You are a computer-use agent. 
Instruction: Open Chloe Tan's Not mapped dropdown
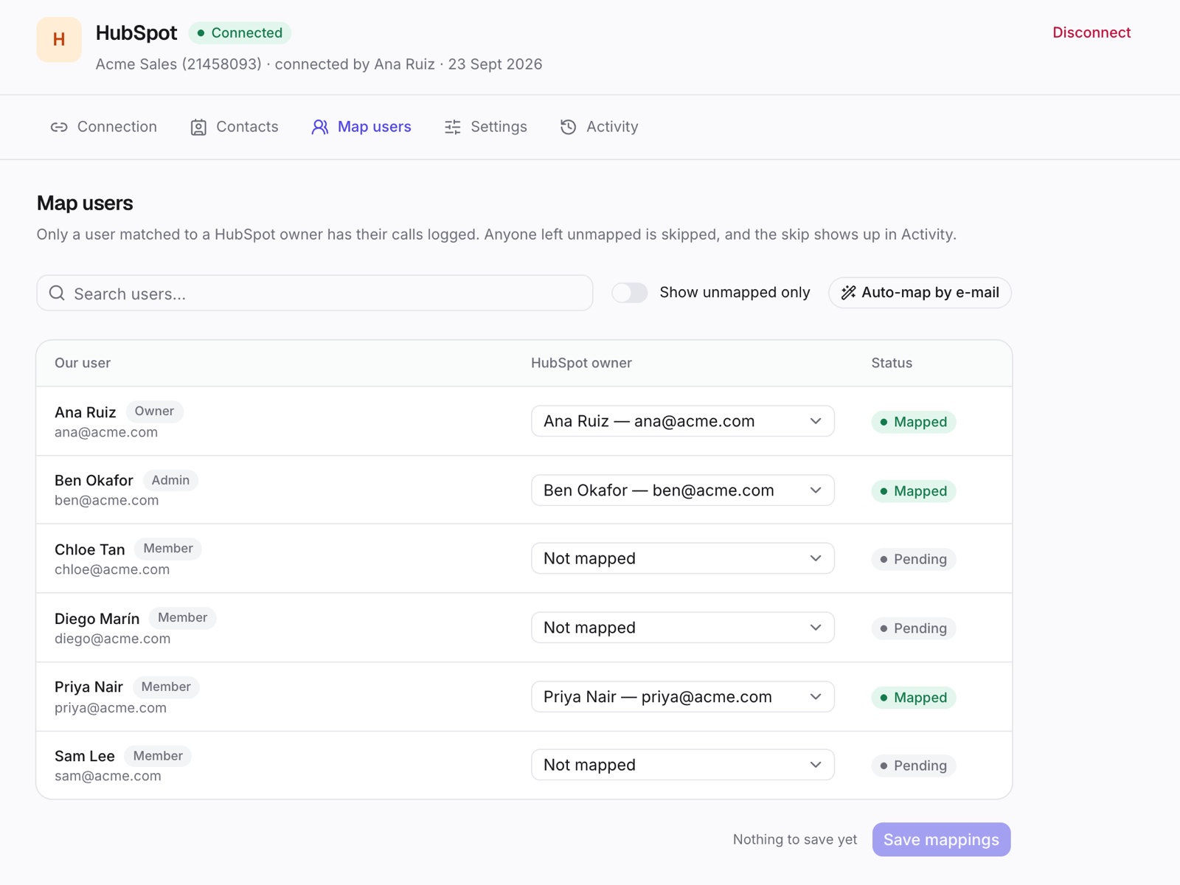[683, 558]
